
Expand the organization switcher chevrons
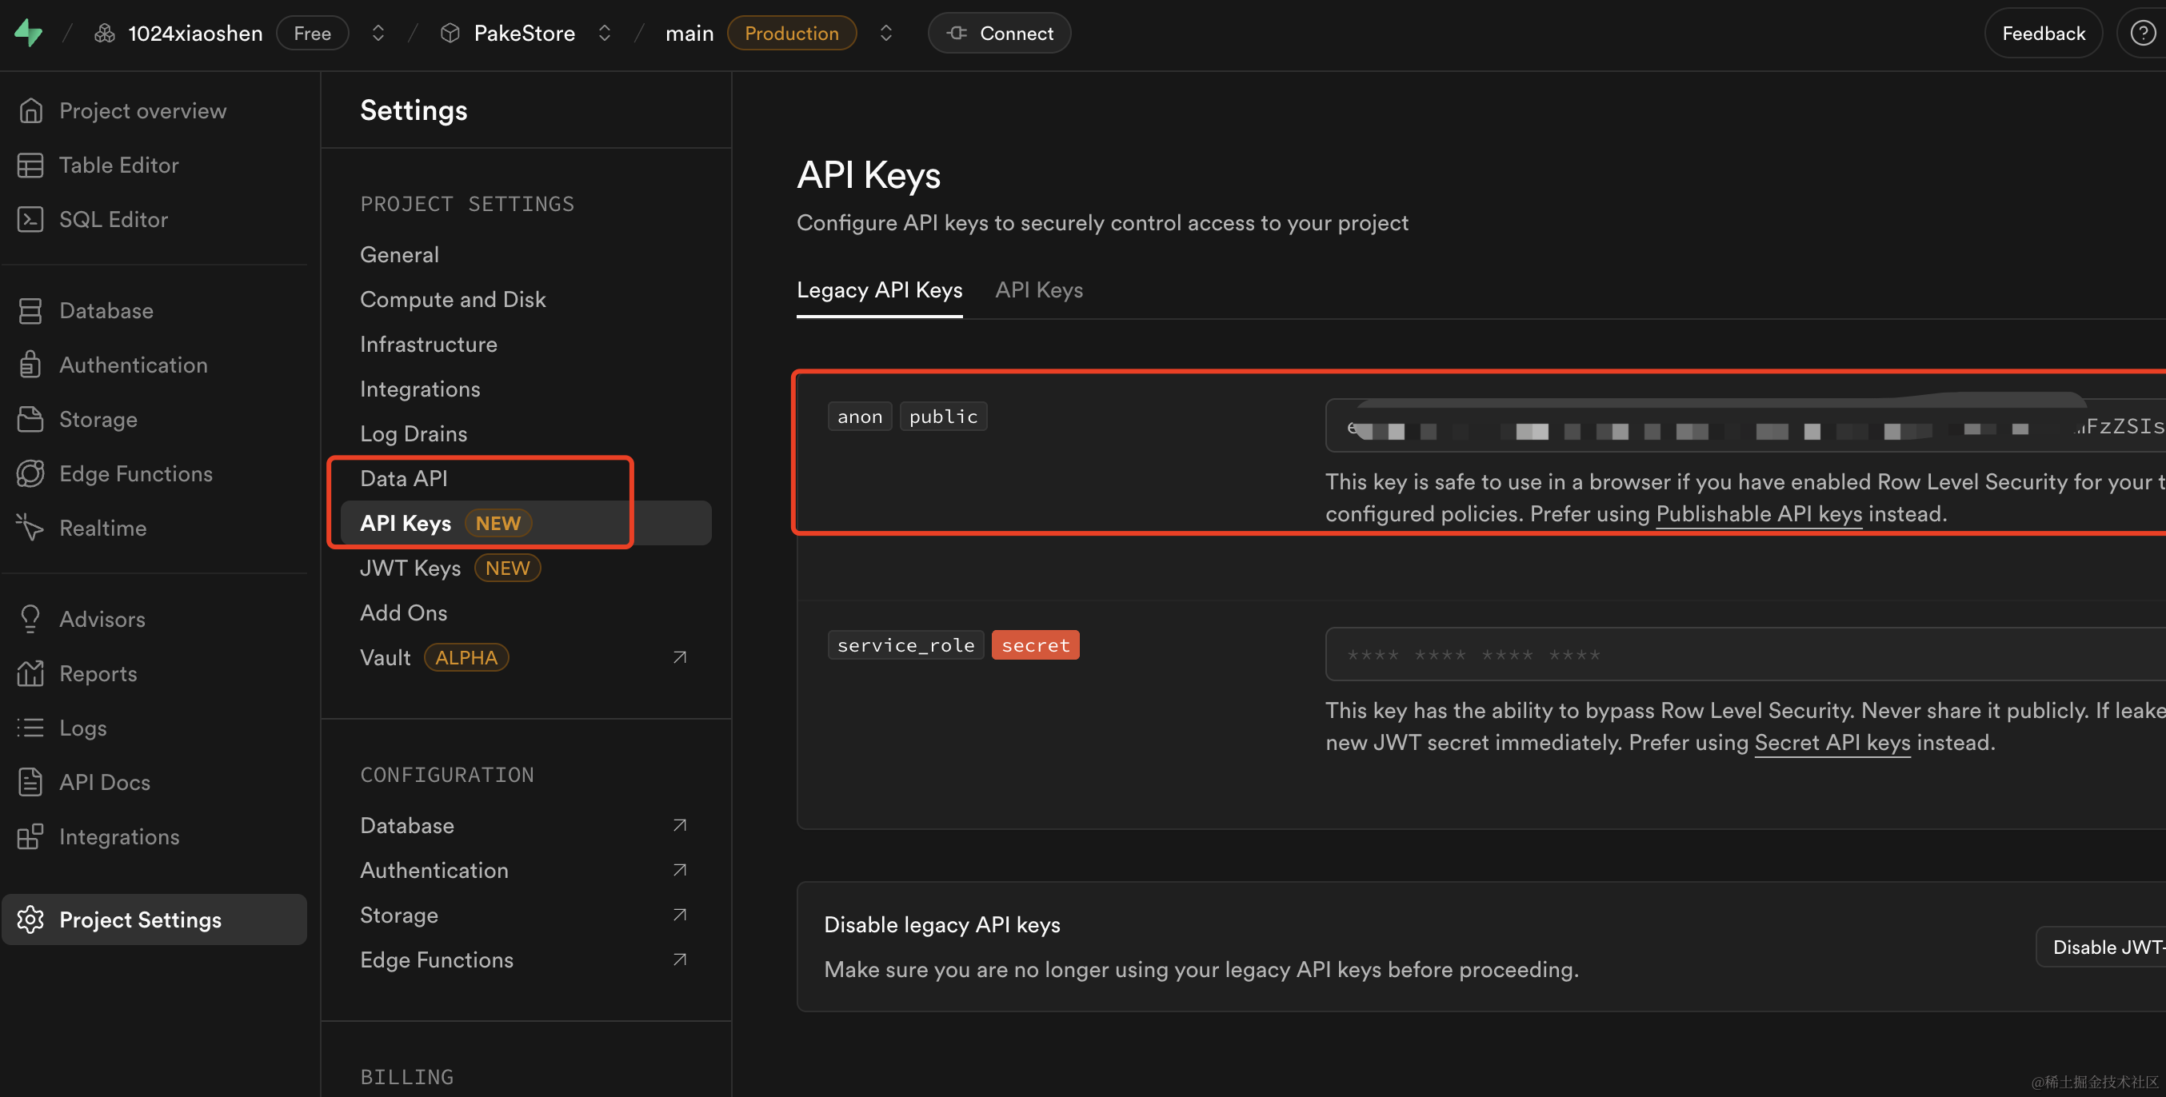tap(378, 33)
